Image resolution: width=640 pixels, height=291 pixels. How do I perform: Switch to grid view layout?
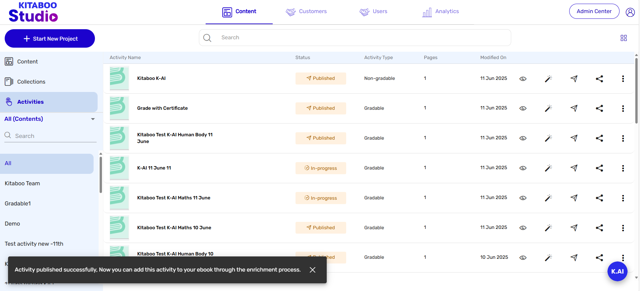(624, 38)
